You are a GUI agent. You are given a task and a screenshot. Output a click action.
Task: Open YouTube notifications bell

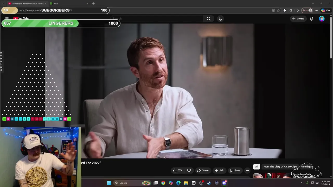[311, 19]
